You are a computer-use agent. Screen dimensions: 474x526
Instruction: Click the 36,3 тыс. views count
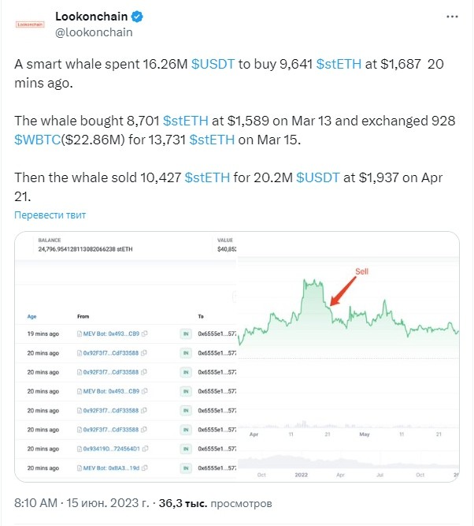[182, 502]
